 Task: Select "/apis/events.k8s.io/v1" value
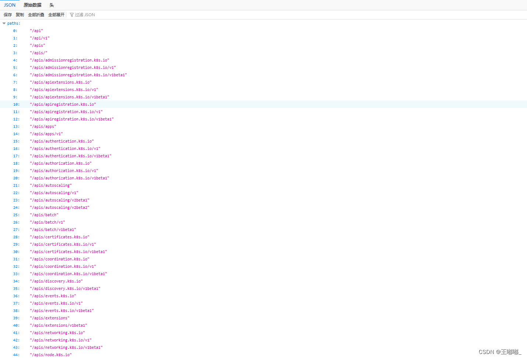[x=56, y=303]
